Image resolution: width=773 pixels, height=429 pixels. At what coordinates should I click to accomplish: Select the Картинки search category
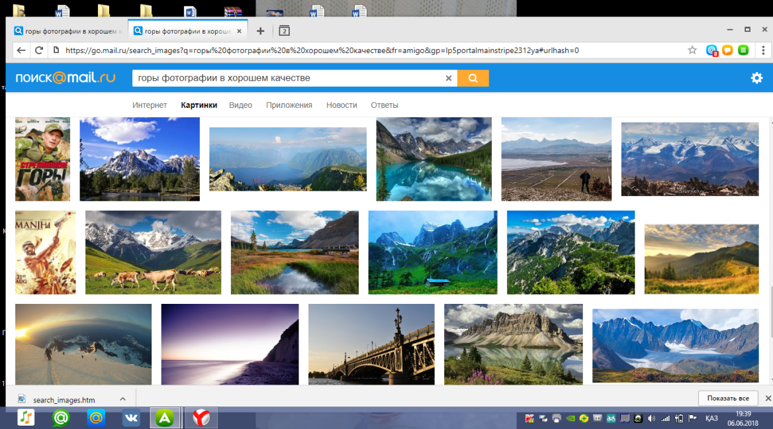coord(199,105)
